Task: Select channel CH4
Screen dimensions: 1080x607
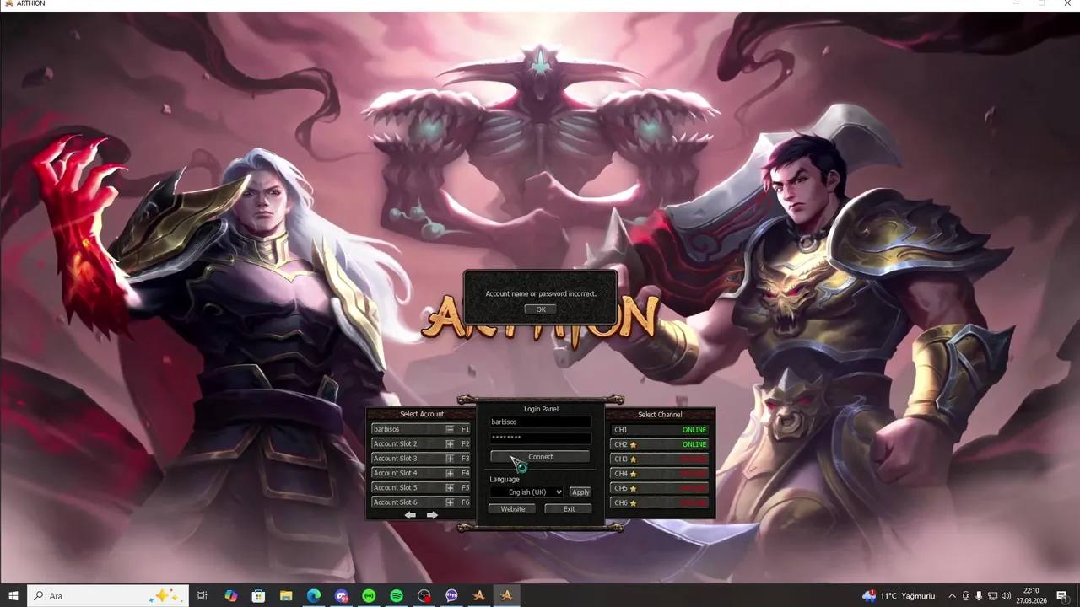Action: click(660, 474)
